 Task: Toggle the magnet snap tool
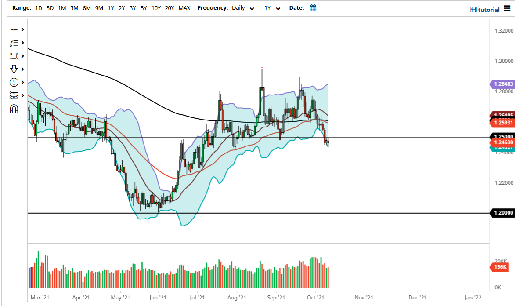click(x=13, y=109)
